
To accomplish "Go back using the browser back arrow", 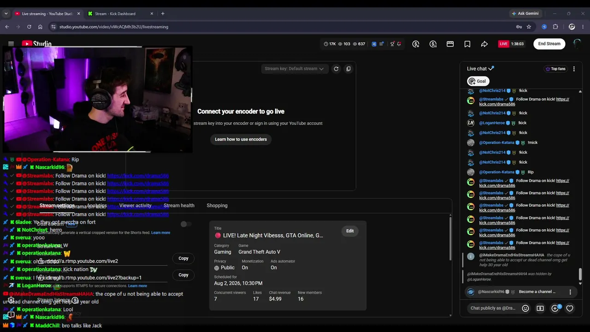I will click(x=7, y=27).
